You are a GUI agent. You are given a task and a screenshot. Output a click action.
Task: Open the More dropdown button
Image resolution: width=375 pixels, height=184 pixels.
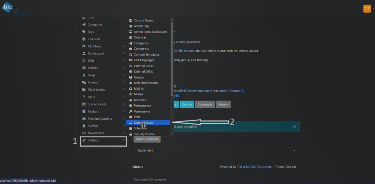(223, 105)
